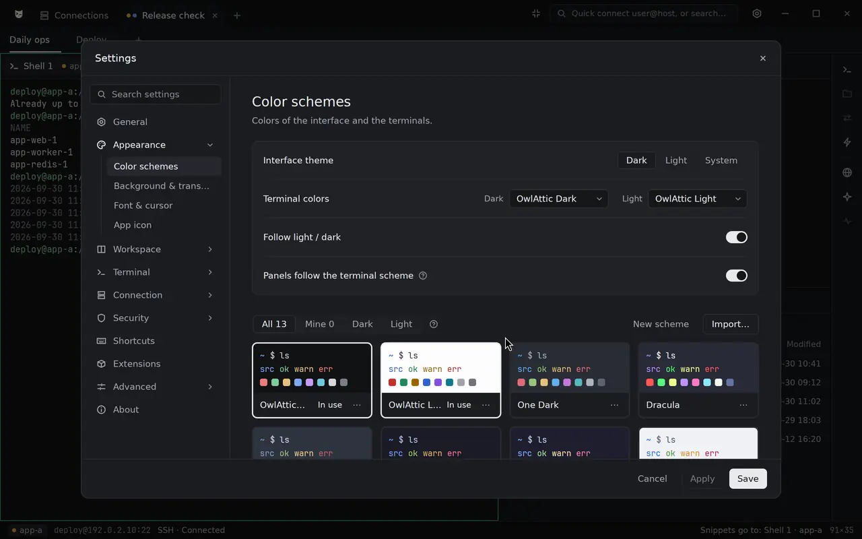This screenshot has width=862, height=539.
Task: Click the About info icon
Action: click(101, 410)
